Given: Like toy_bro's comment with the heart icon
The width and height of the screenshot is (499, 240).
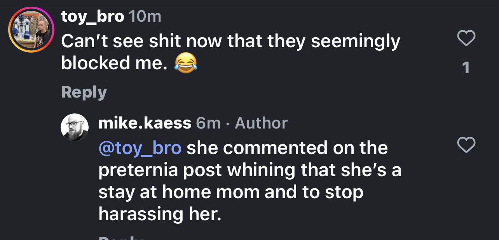Looking at the screenshot, I should tap(466, 38).
